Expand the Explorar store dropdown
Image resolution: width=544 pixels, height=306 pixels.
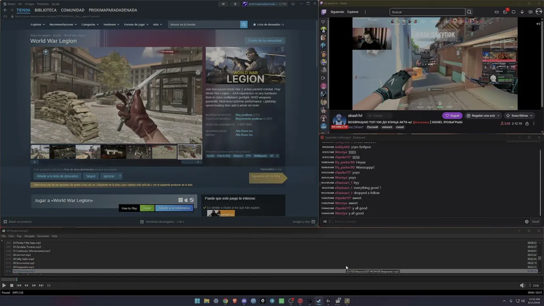(38, 25)
